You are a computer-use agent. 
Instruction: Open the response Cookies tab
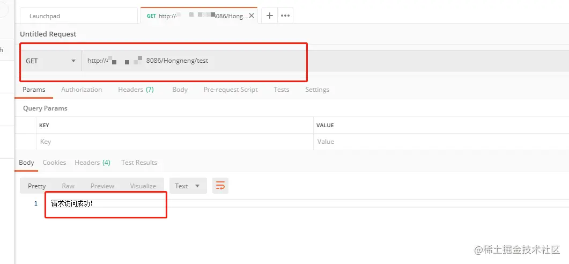[x=54, y=163]
